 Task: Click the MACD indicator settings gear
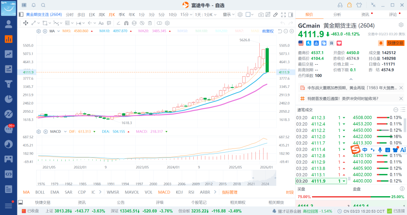(38, 132)
